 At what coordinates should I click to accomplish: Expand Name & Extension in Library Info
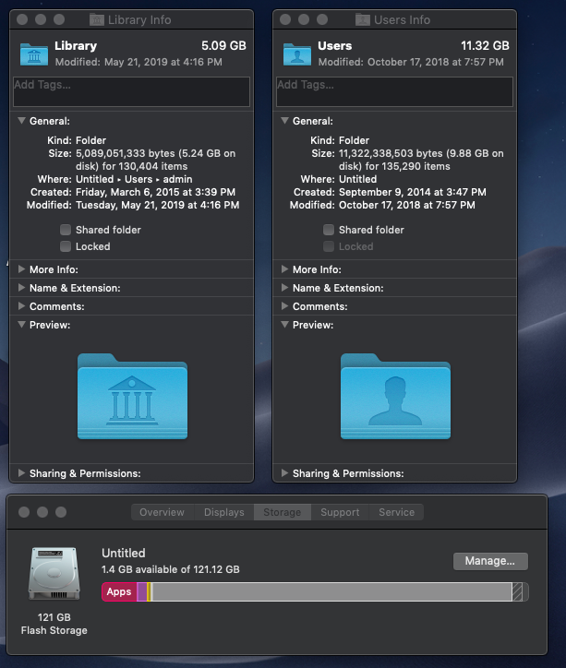coord(21,288)
